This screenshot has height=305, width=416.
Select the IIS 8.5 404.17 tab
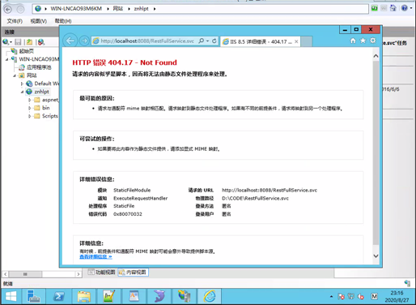tap(261, 41)
